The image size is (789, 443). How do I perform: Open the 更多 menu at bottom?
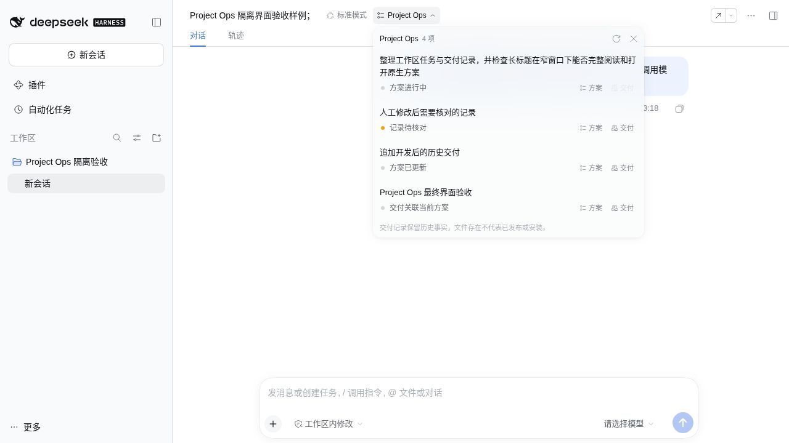pyautogui.click(x=25, y=427)
